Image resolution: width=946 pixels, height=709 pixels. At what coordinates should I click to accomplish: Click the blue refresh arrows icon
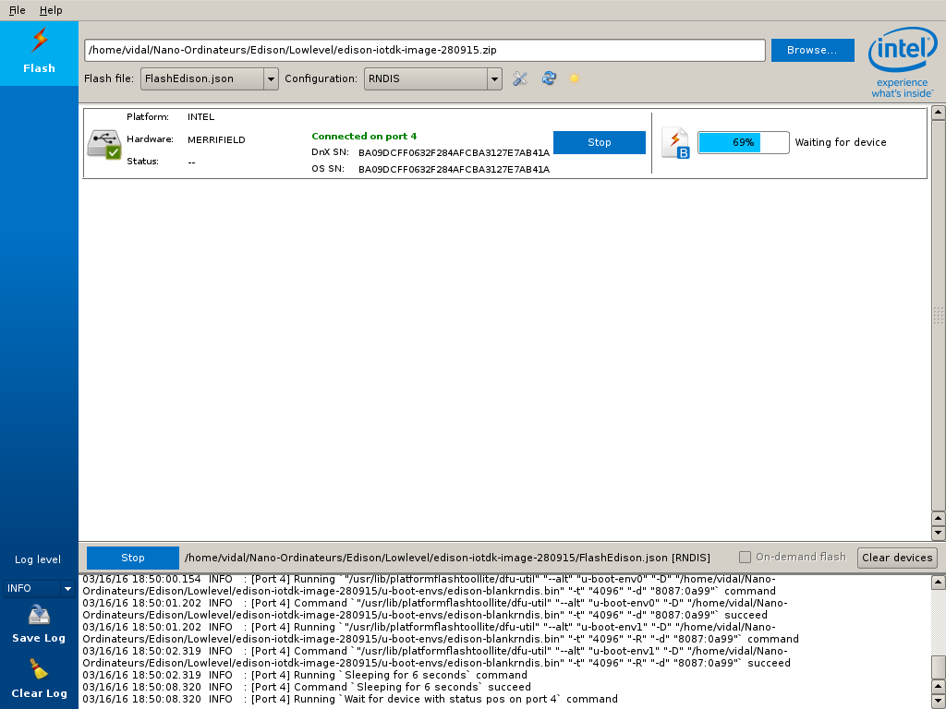point(549,78)
